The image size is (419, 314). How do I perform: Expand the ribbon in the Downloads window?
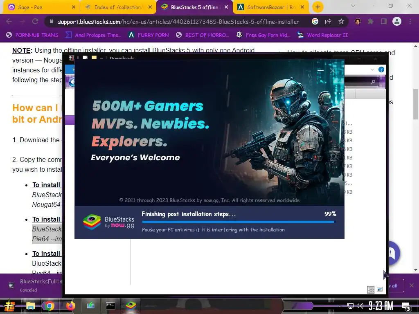pyautogui.click(x=372, y=70)
